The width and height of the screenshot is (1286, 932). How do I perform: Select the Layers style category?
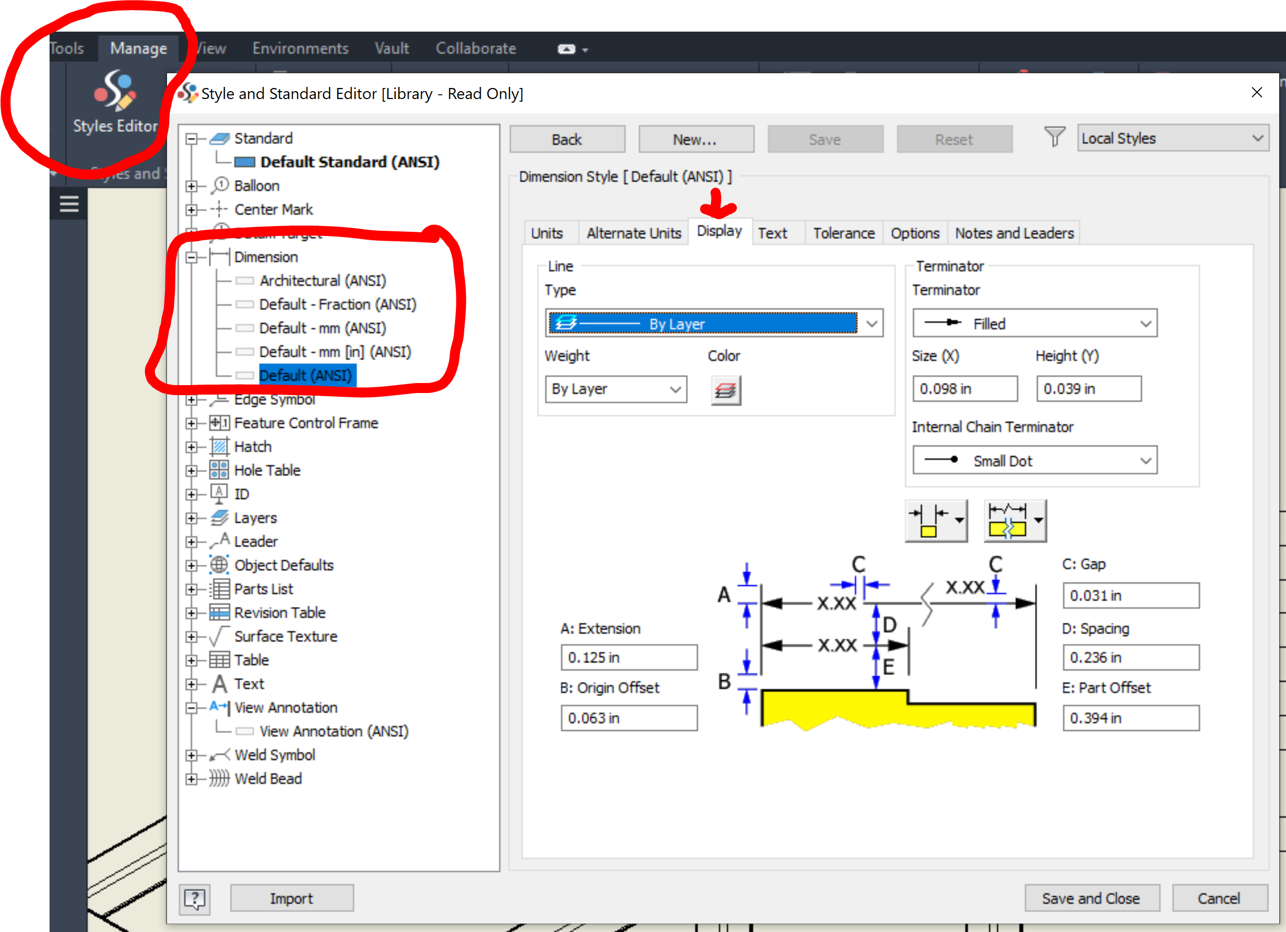click(255, 518)
